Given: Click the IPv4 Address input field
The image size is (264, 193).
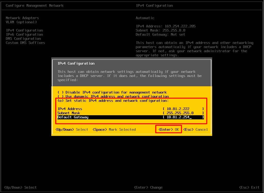Looking at the screenshot, I should pyautogui.click(x=183, y=109).
